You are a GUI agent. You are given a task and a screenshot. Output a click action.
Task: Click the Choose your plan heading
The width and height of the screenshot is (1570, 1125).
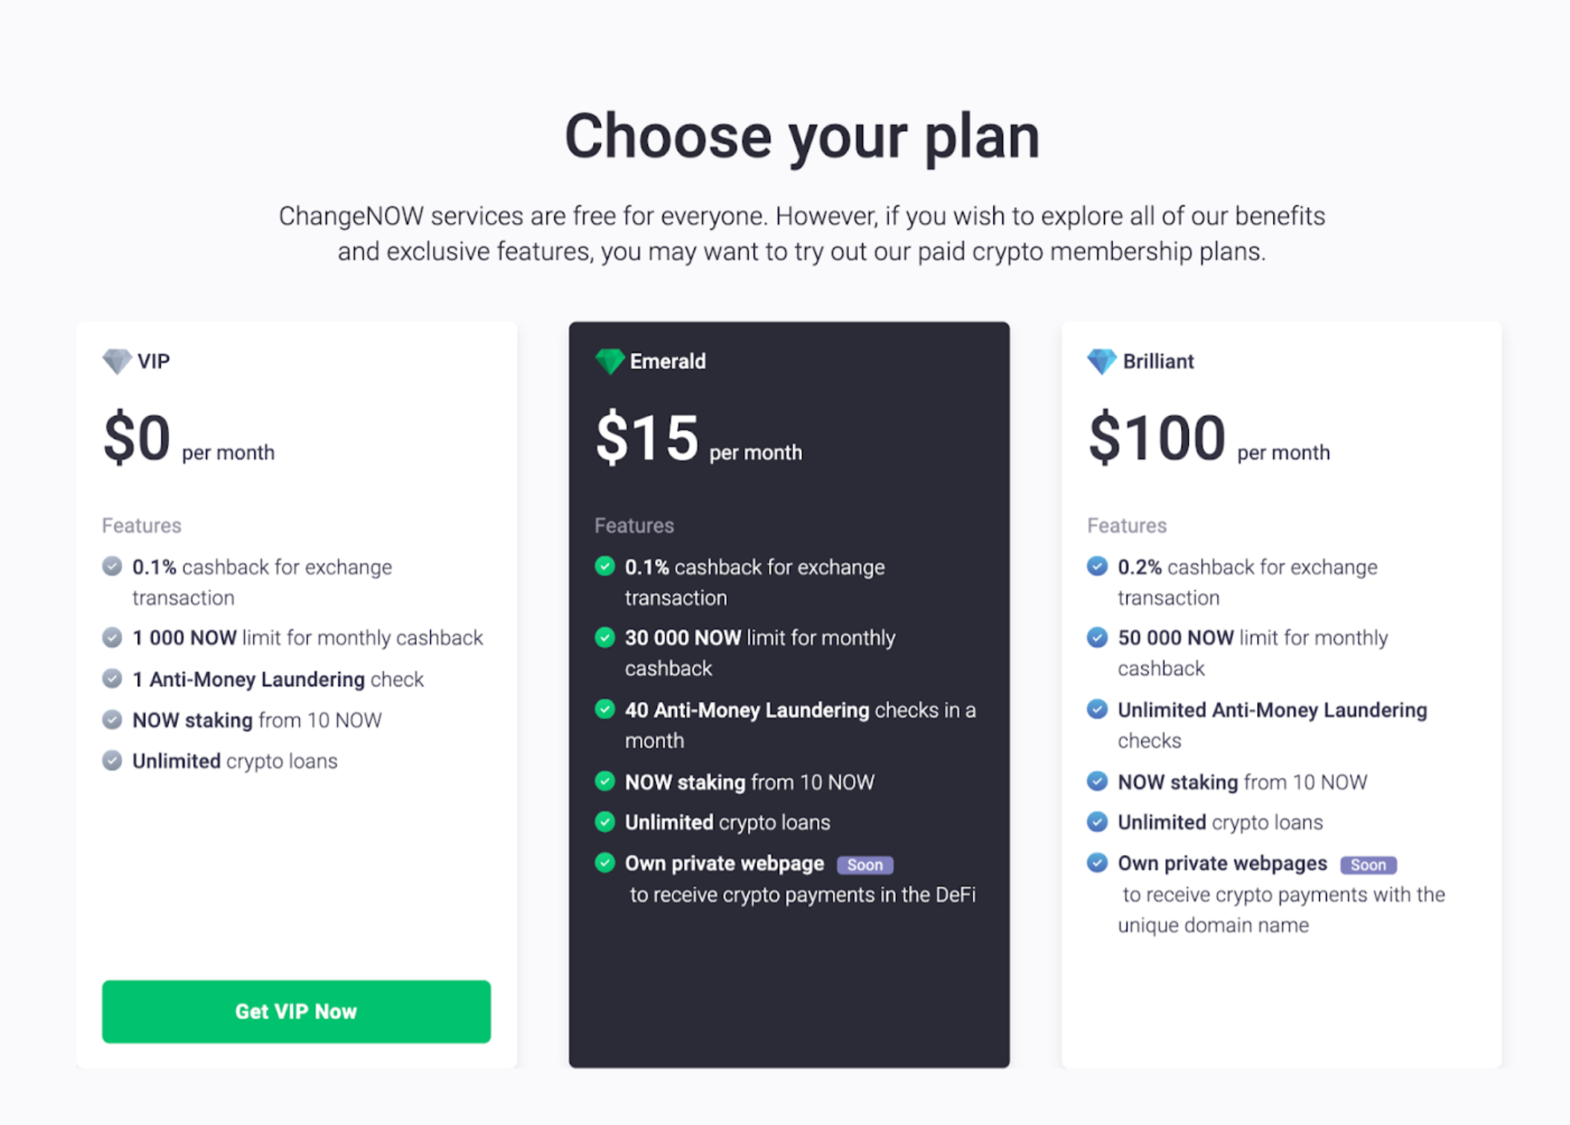click(x=803, y=136)
